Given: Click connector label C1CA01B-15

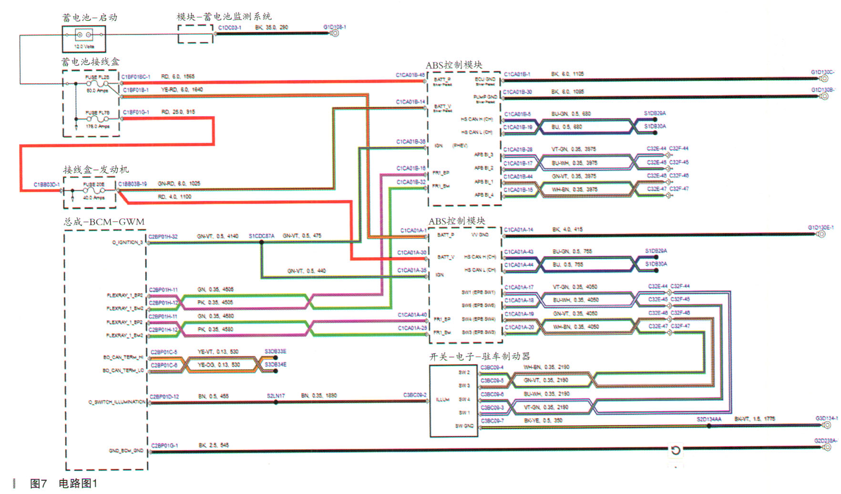Looking at the screenshot, I should pyautogui.click(x=518, y=190).
